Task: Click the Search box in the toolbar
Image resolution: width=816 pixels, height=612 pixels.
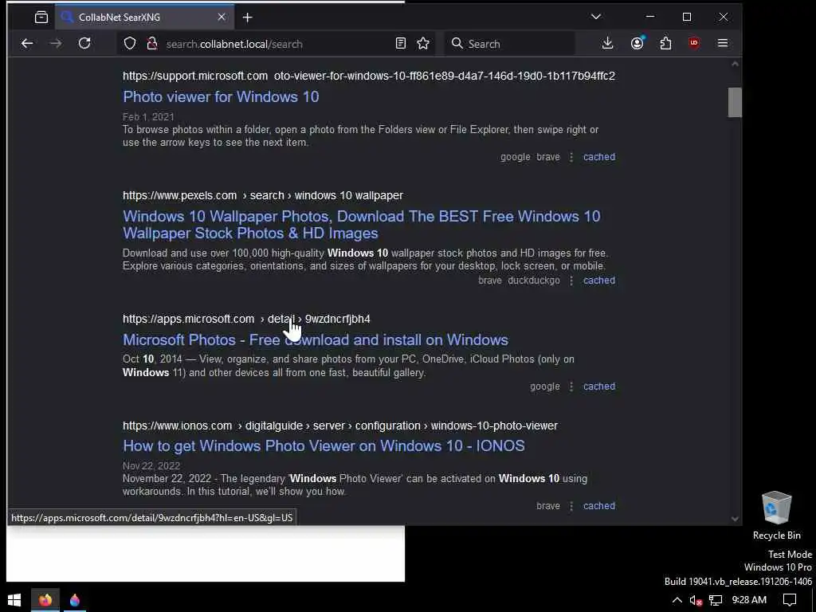Action: coord(510,44)
